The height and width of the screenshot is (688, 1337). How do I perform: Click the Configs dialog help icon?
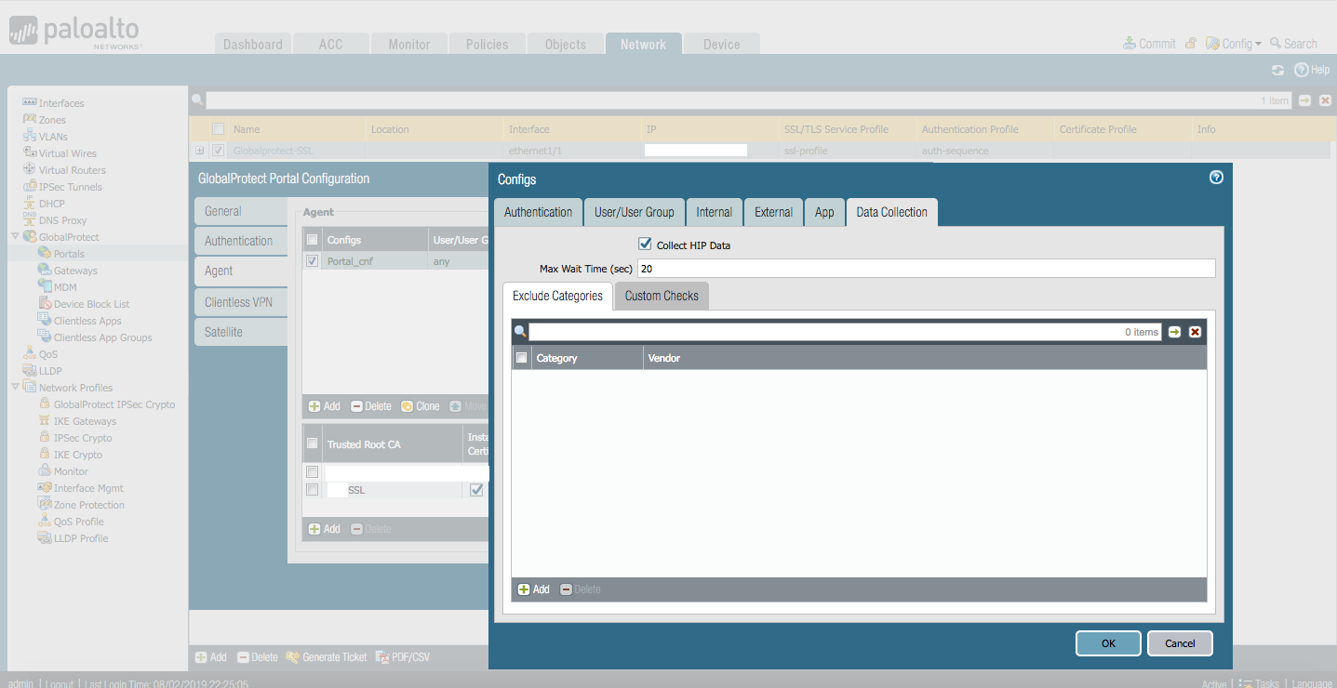1216,178
